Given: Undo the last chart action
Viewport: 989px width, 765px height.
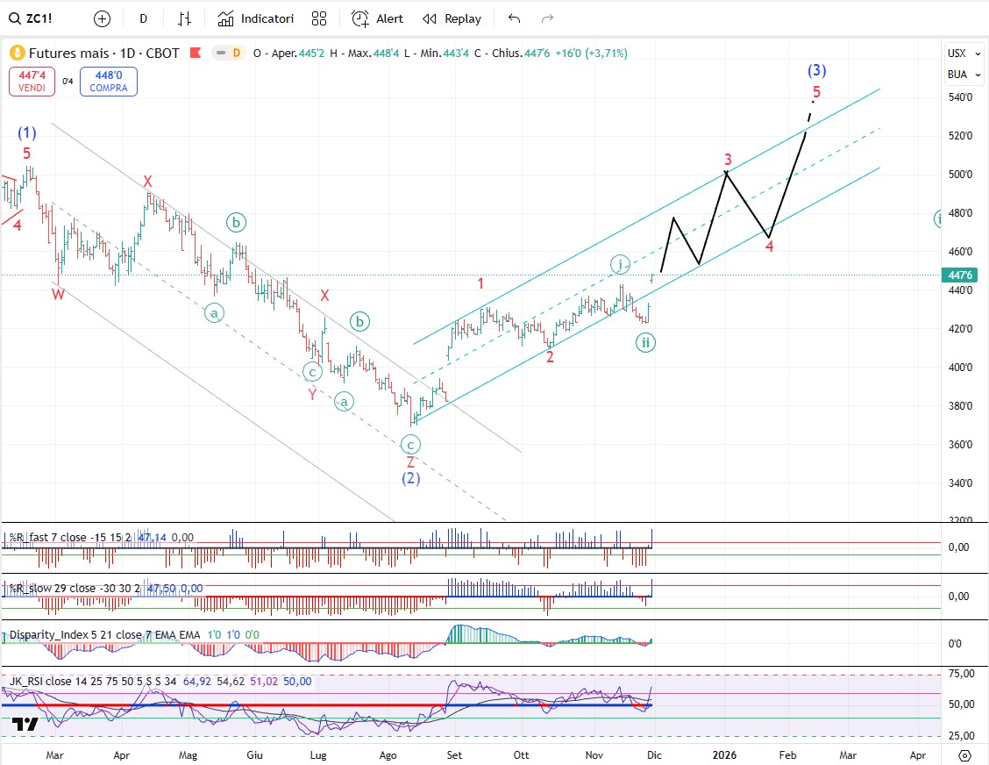Looking at the screenshot, I should pos(514,18).
